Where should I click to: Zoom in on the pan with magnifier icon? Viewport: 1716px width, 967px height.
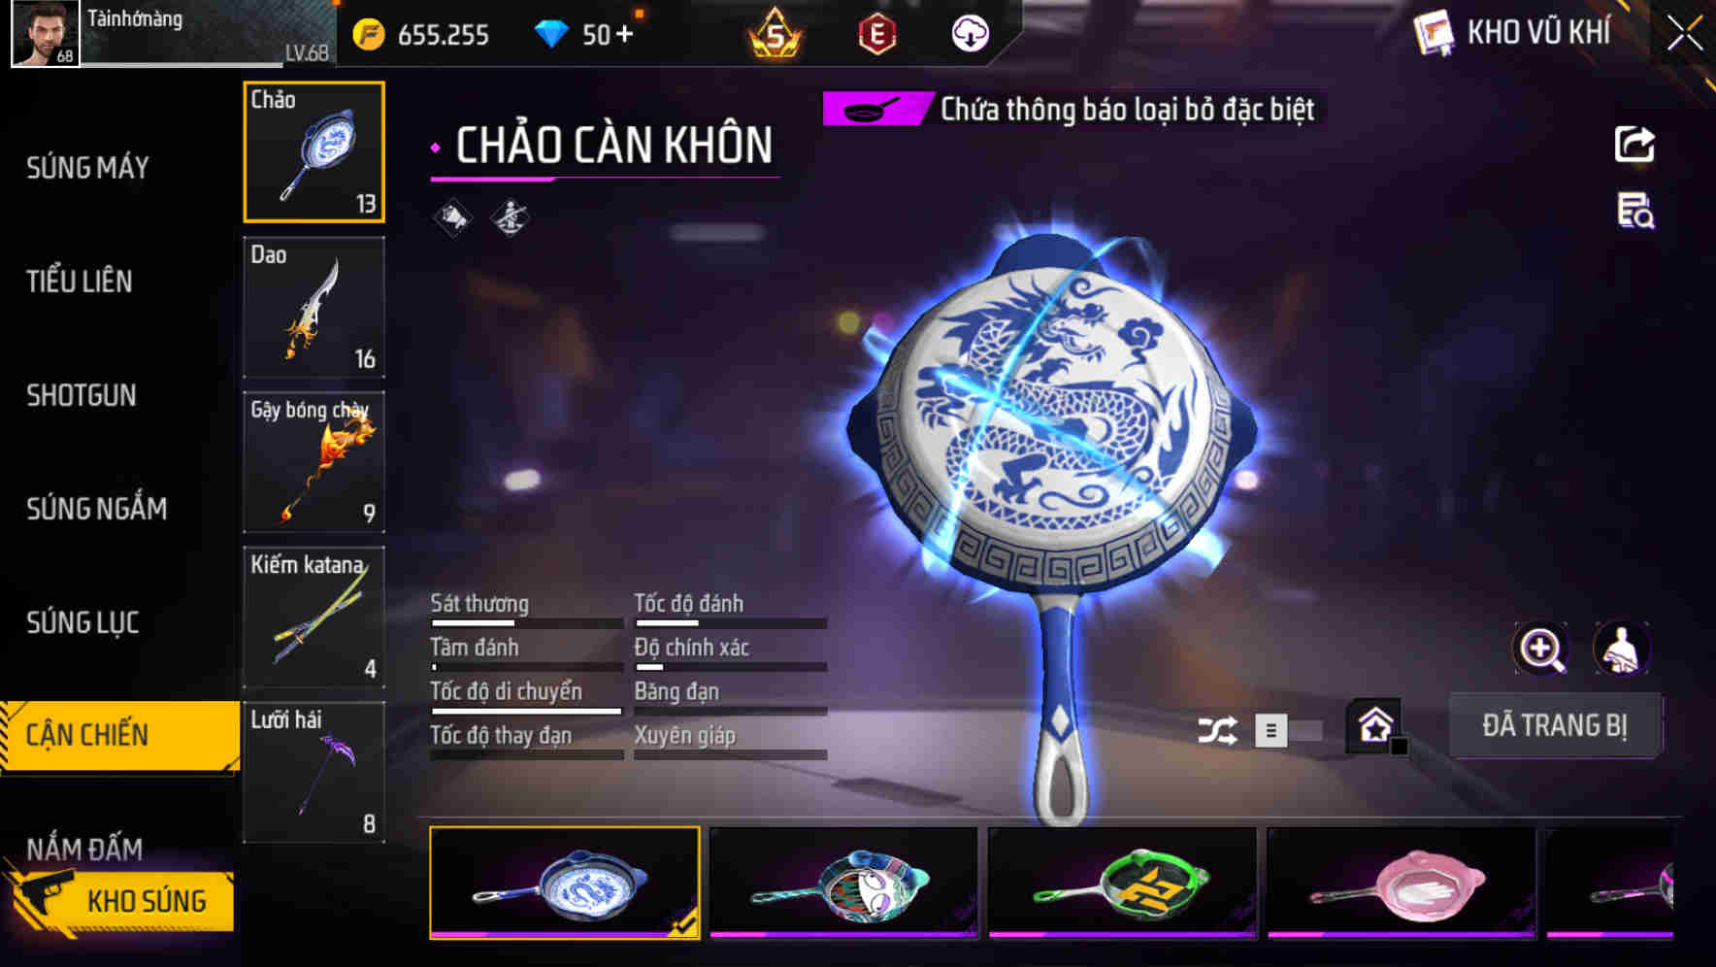pos(1541,649)
